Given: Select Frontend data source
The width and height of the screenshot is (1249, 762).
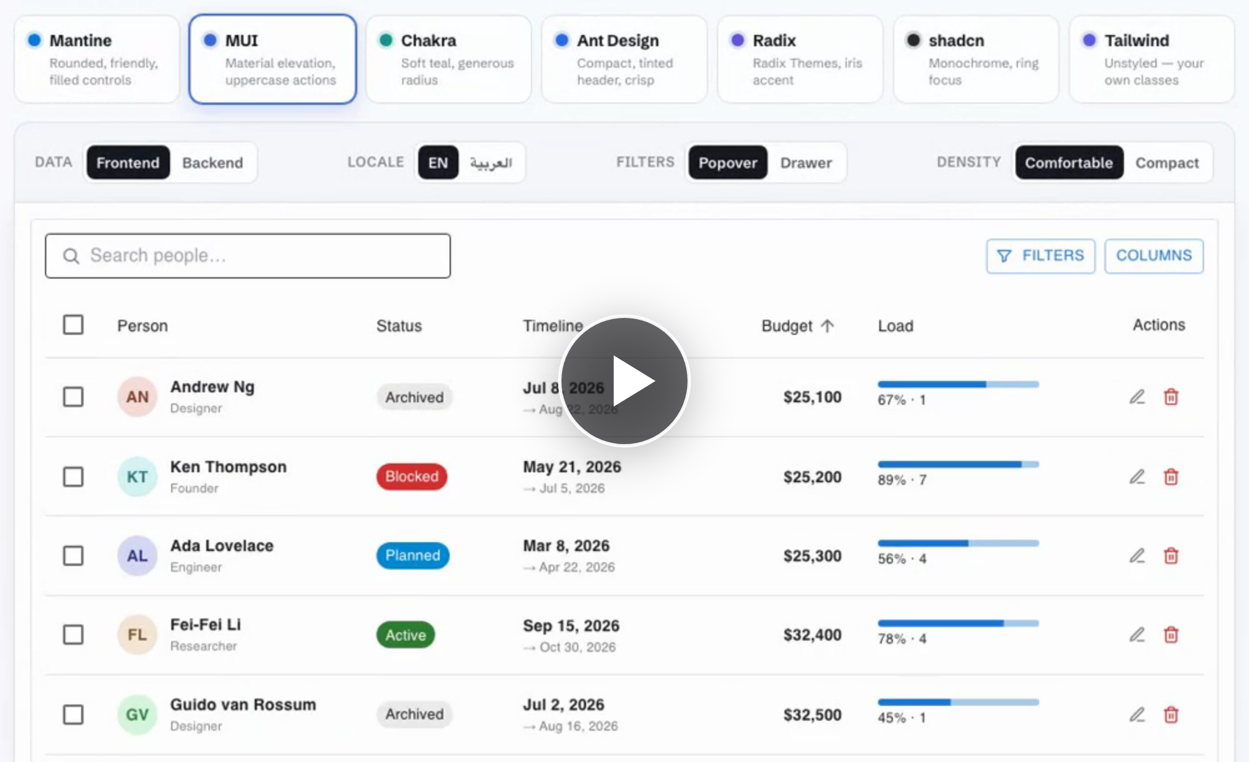Looking at the screenshot, I should coord(128,162).
